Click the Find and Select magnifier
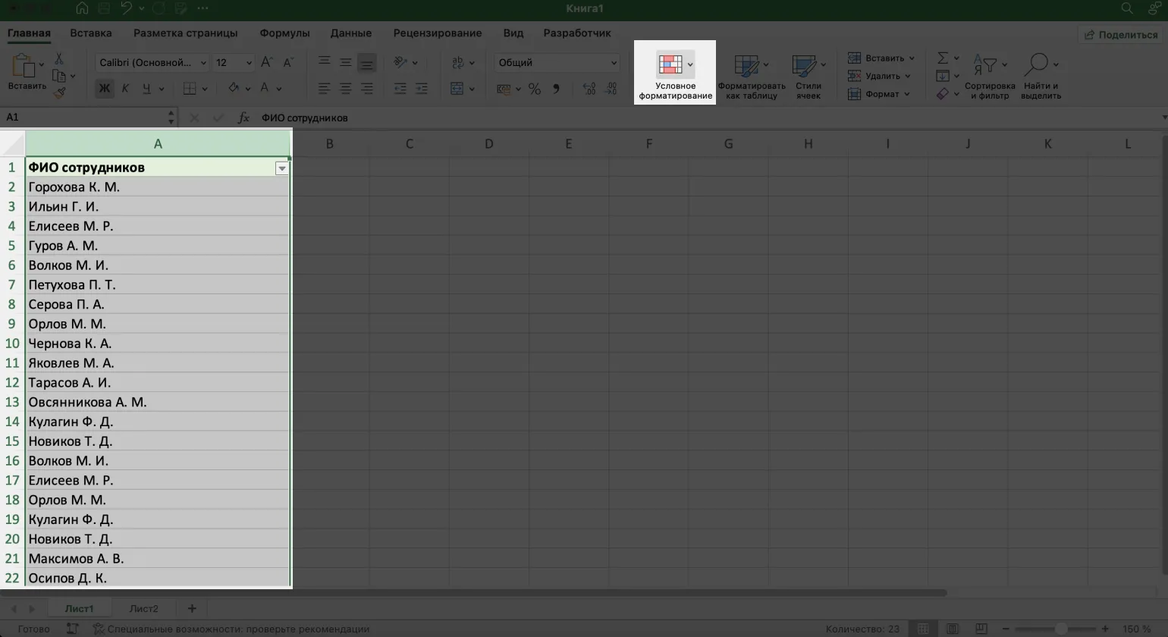Screen dimensions: 1168x637 [x=1036, y=65]
